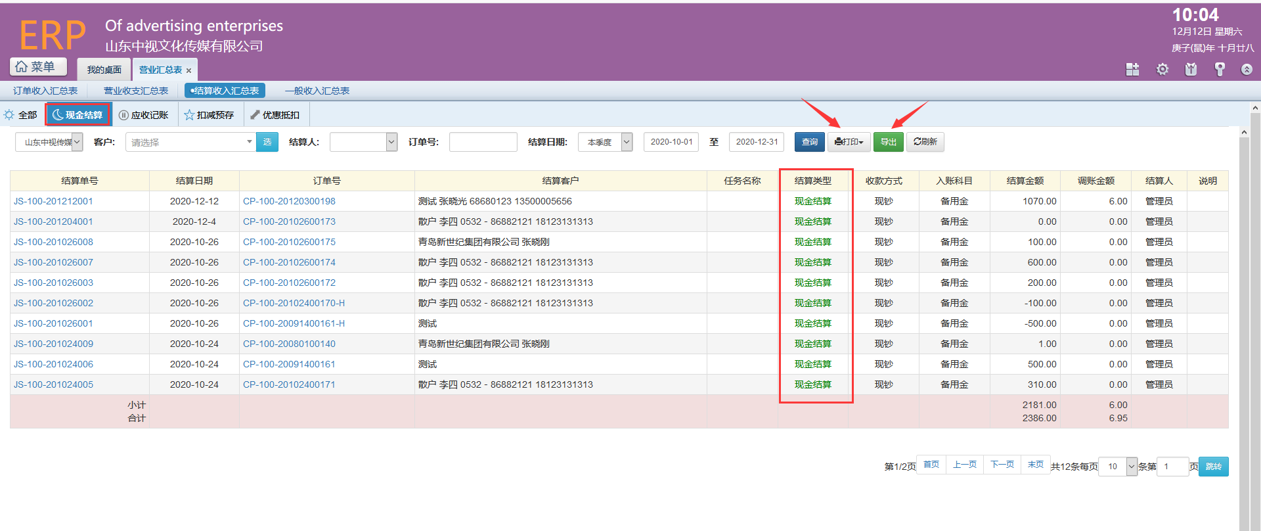The height and width of the screenshot is (531, 1261).
Task: Open the rows-per-page 10 dropdown
Action: coord(1118,467)
